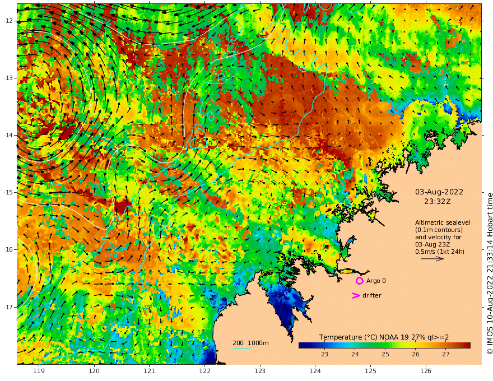Select the date text 03-Aug-2022
This screenshot has height=381, width=493.
[x=439, y=192]
